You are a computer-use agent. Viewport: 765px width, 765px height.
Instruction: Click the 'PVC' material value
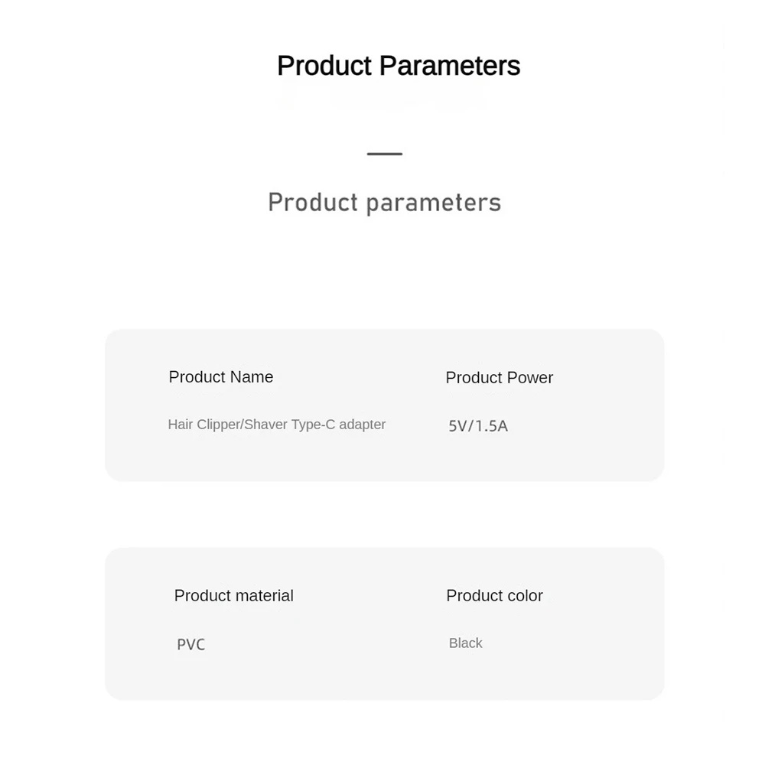(x=190, y=645)
